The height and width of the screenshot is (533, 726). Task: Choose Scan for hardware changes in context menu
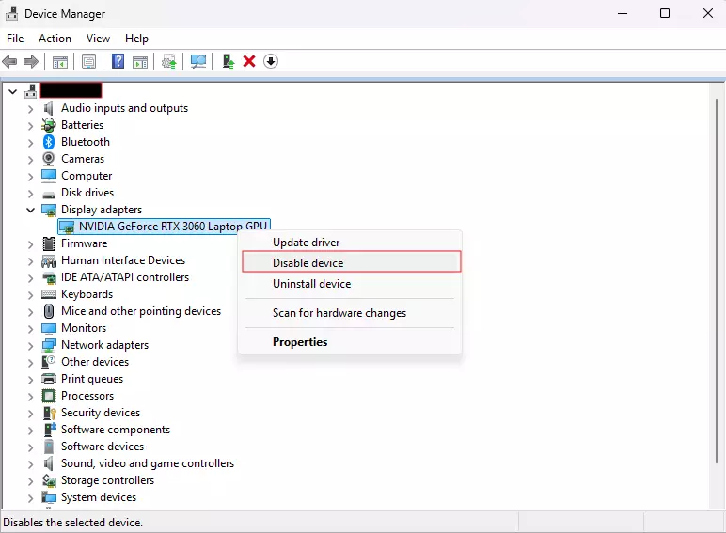(x=350, y=313)
